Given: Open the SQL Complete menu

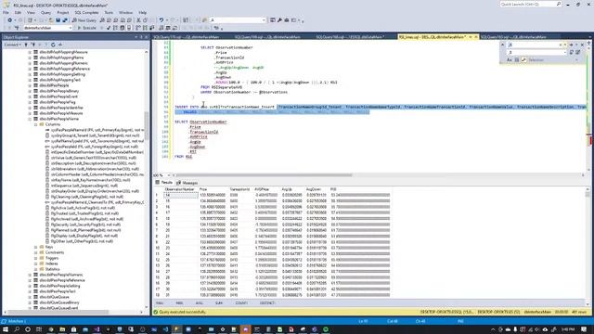Looking at the screenshot, I should [x=86, y=12].
